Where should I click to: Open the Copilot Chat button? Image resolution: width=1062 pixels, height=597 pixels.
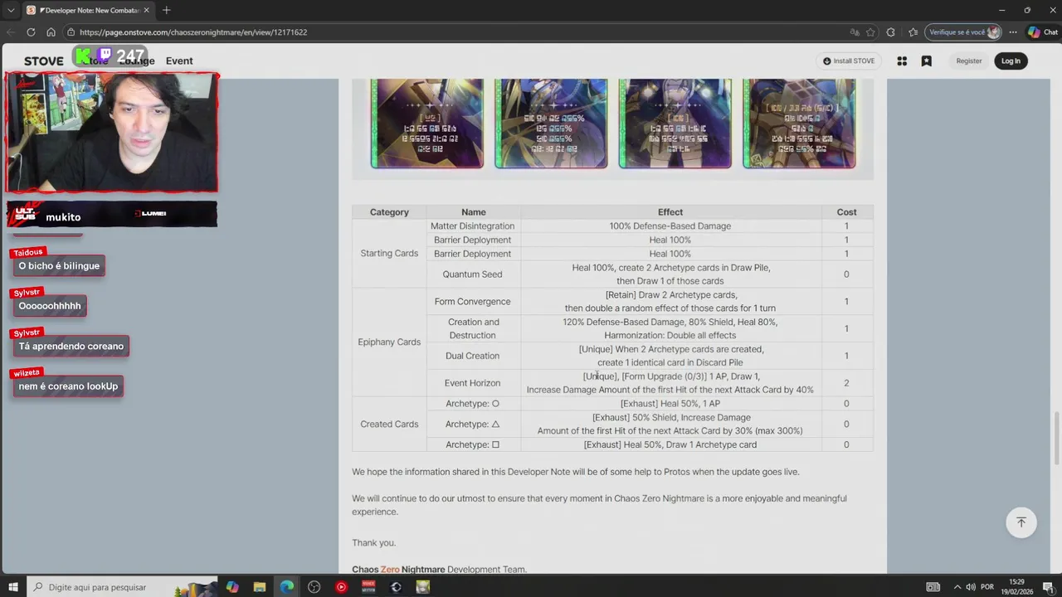(1043, 32)
